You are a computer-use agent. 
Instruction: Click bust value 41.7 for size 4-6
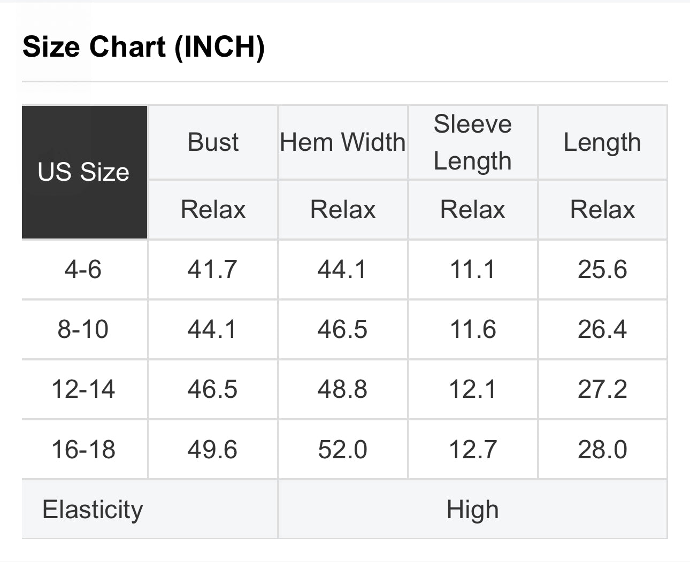tap(212, 269)
